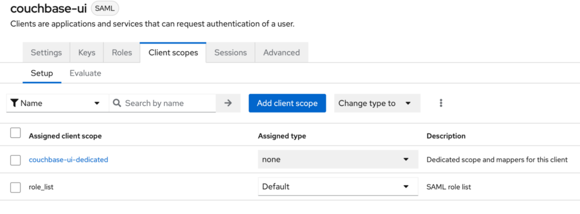Select the Evaluate sub-tab

[x=86, y=73]
